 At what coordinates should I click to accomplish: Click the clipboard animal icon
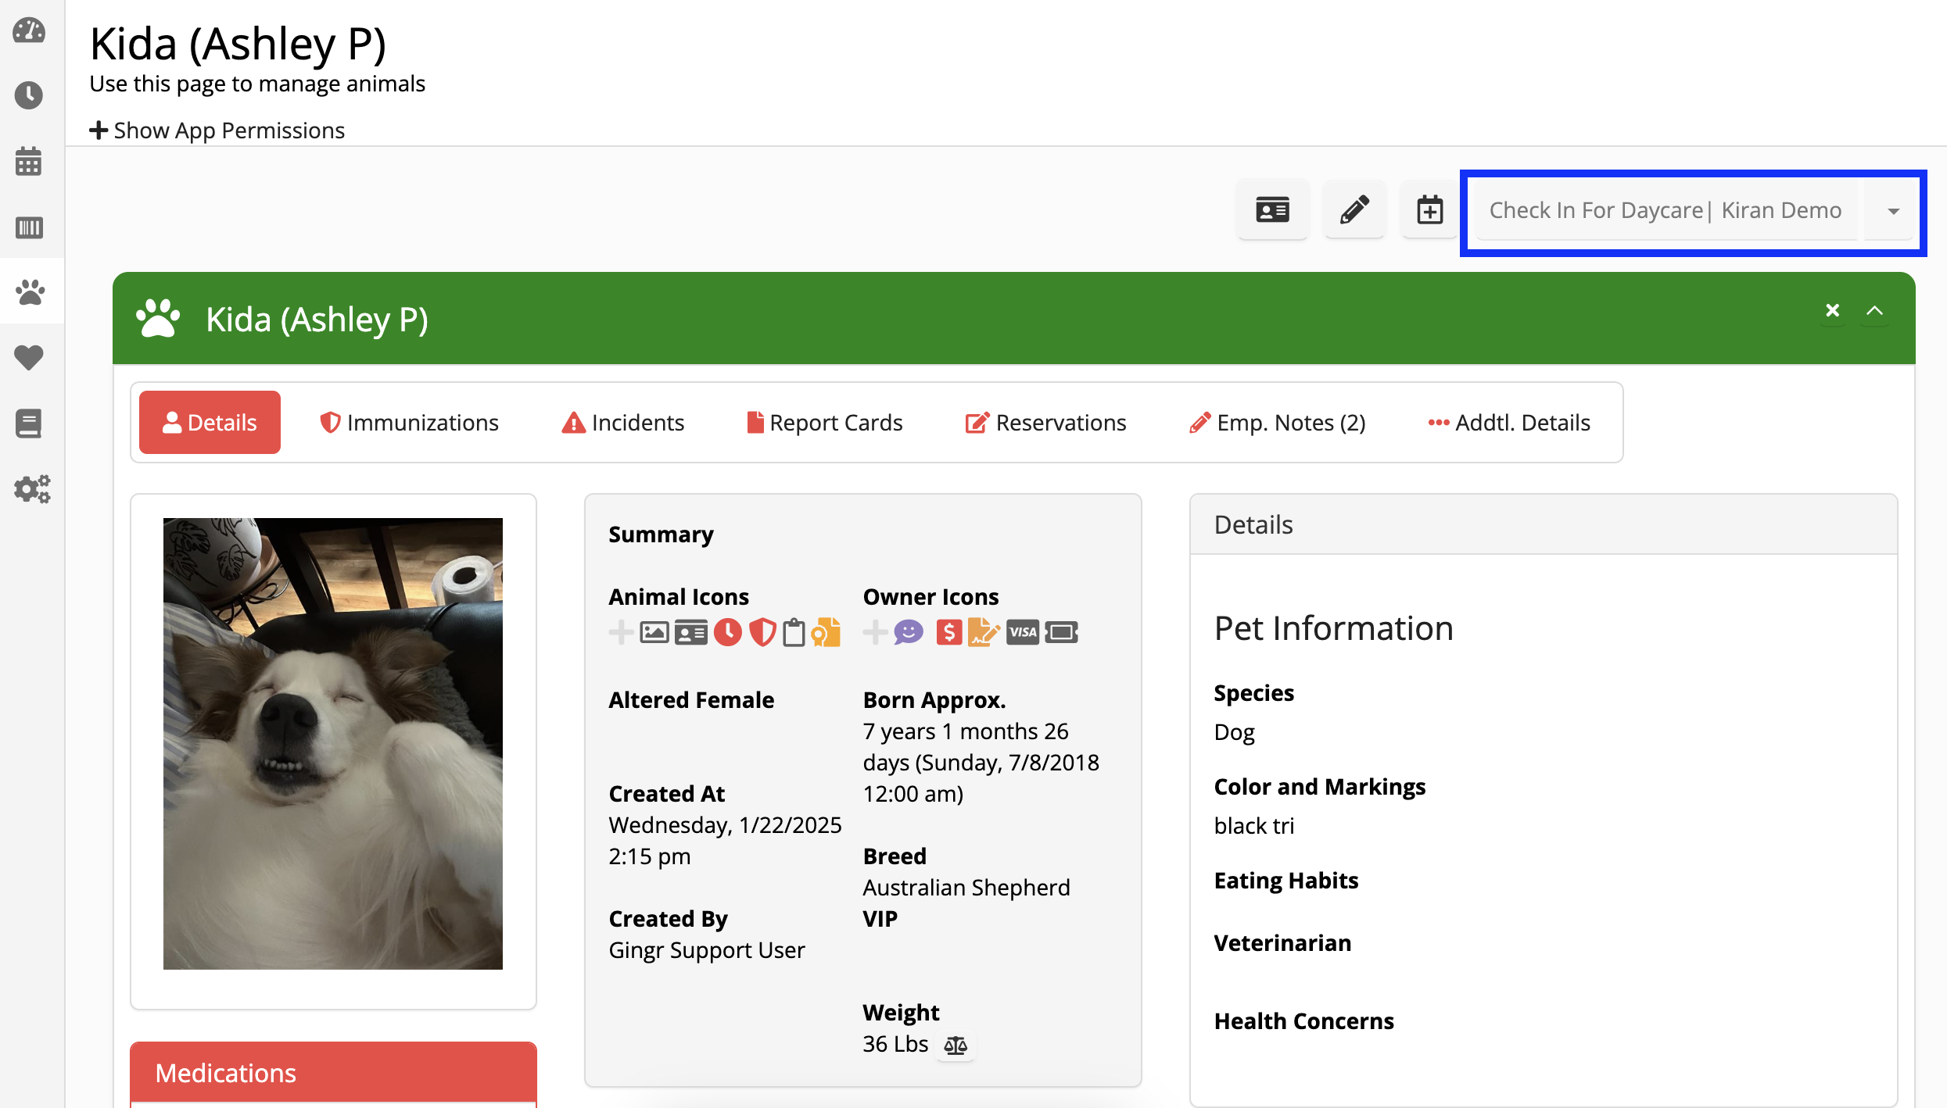click(794, 632)
